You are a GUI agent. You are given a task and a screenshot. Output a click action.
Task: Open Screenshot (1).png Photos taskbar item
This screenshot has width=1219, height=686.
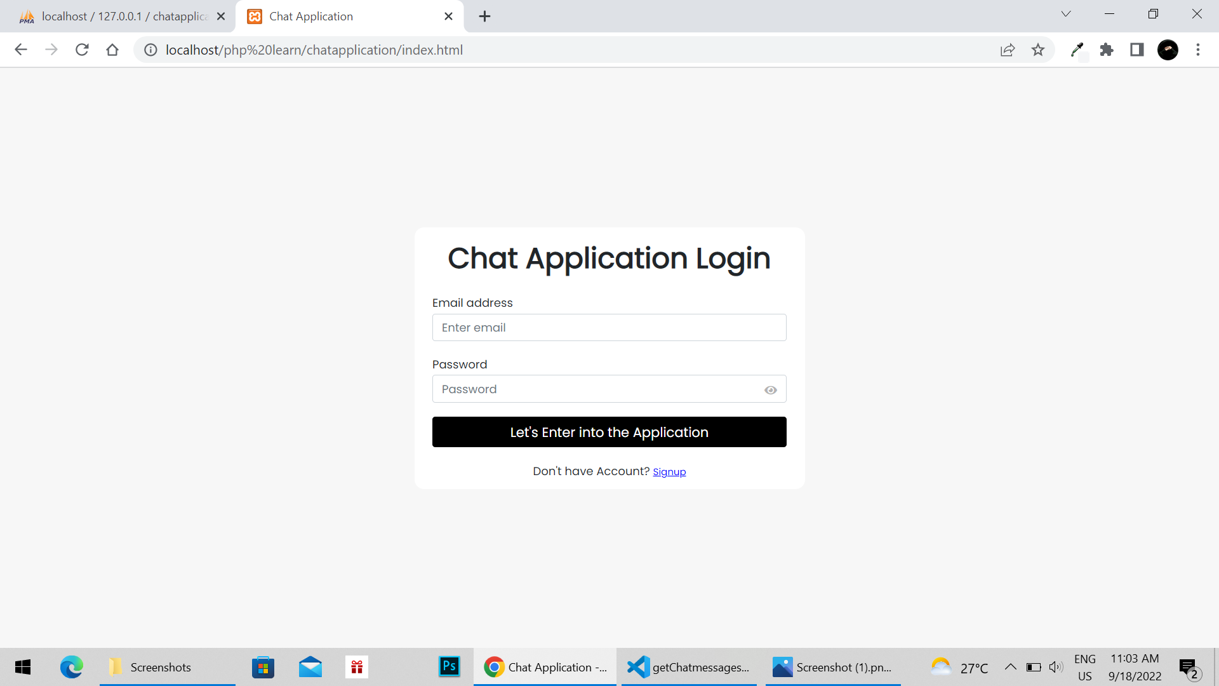click(833, 667)
